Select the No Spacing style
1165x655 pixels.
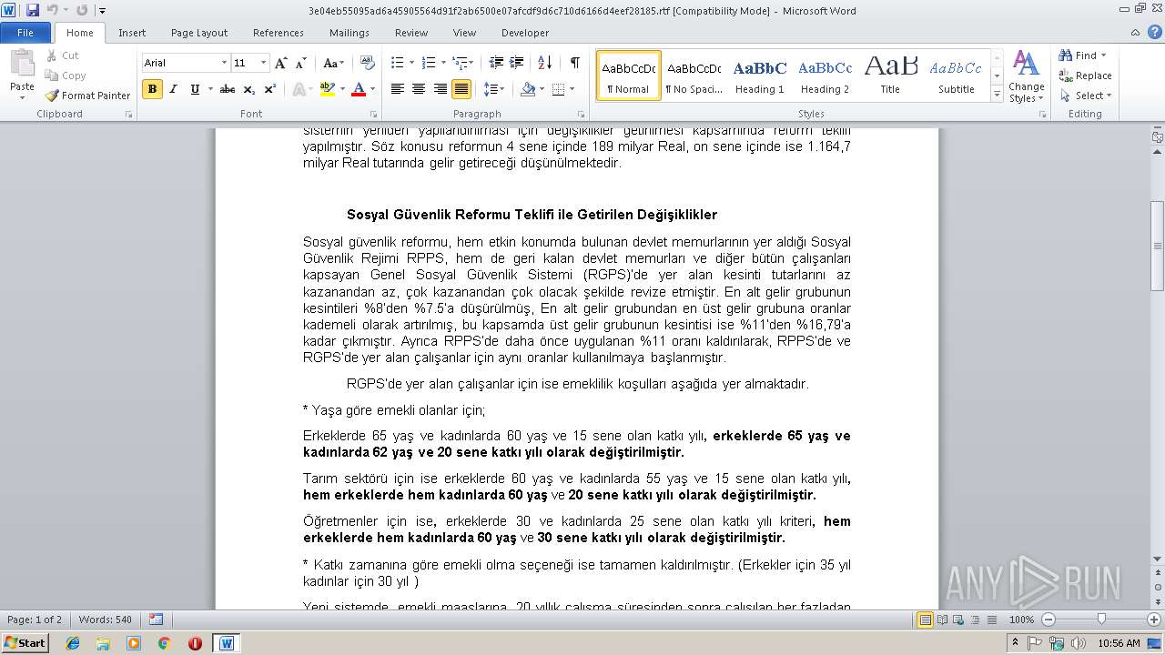694,76
